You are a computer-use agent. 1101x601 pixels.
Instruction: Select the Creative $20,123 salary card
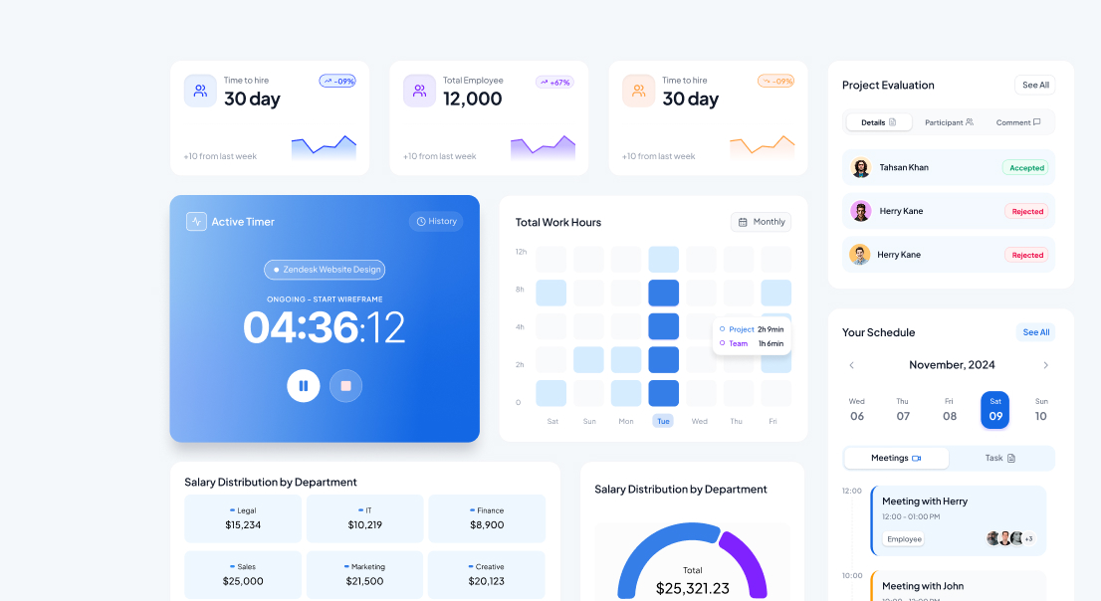click(x=487, y=575)
